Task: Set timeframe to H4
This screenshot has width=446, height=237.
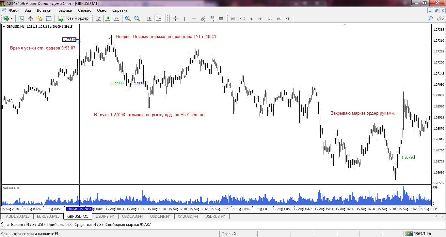Action: click(x=261, y=19)
